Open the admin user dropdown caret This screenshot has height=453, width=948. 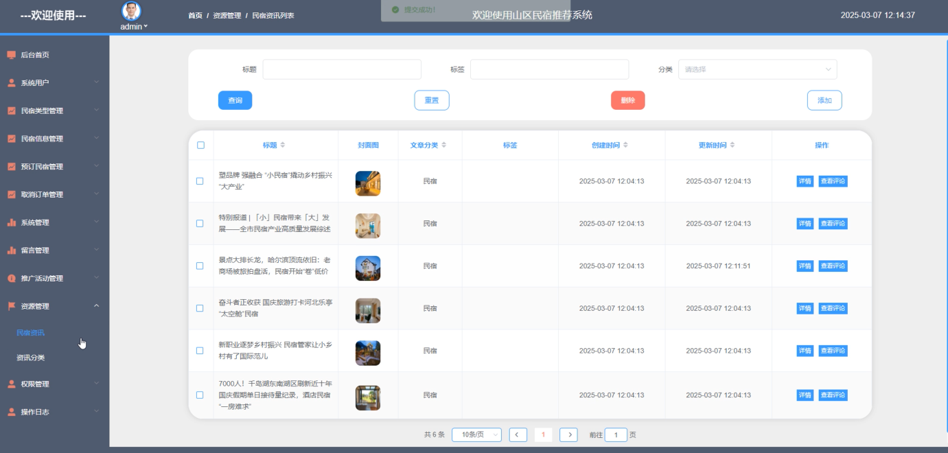coord(146,27)
